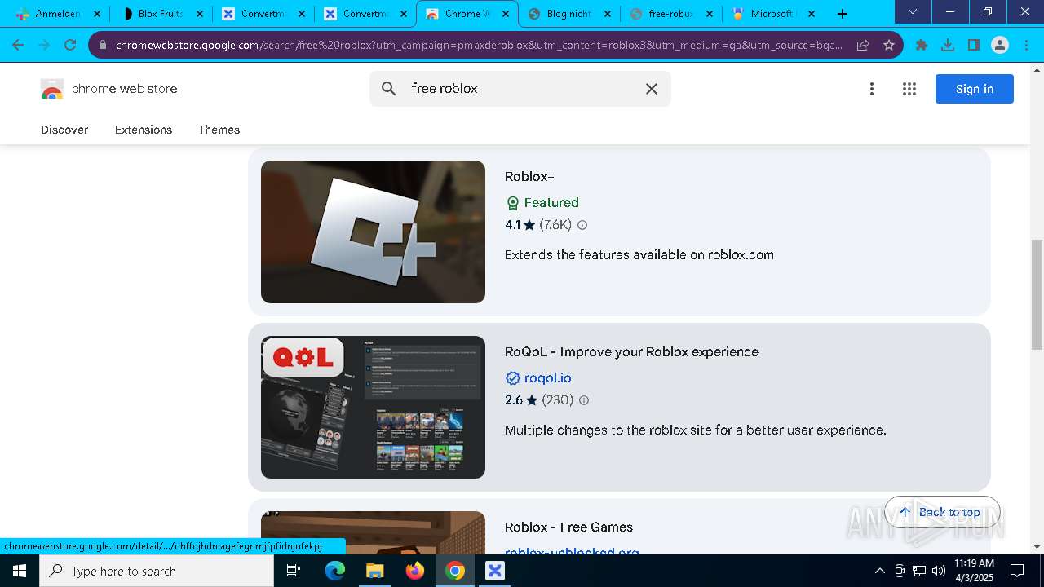Show hidden system tray icons
Screen dimensions: 1044x587
(879, 571)
